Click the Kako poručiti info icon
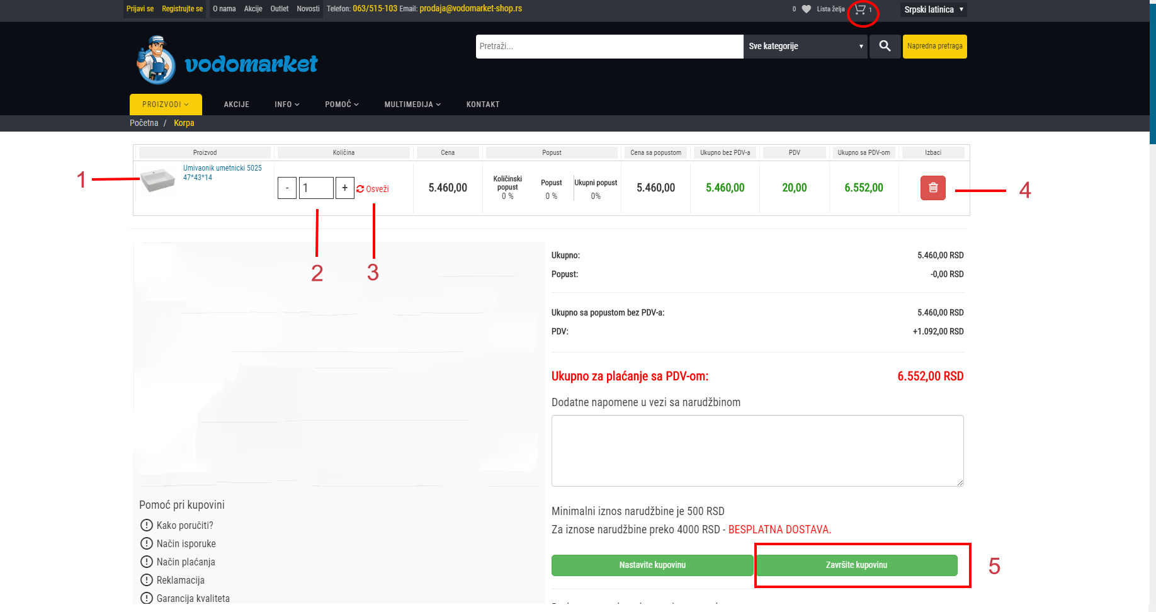The image size is (1156, 612). click(x=147, y=525)
